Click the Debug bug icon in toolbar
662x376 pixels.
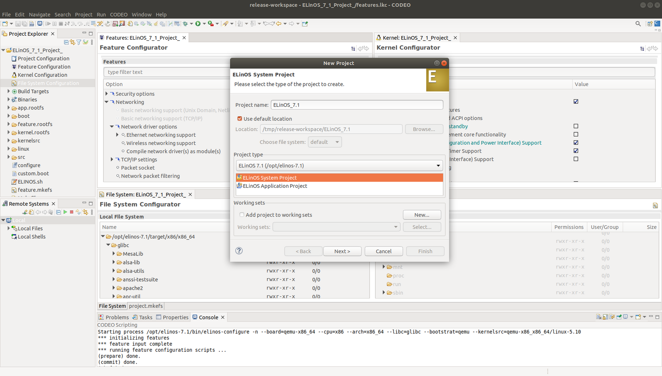coord(185,24)
